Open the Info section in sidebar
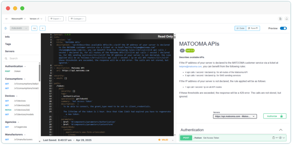 click(7, 37)
